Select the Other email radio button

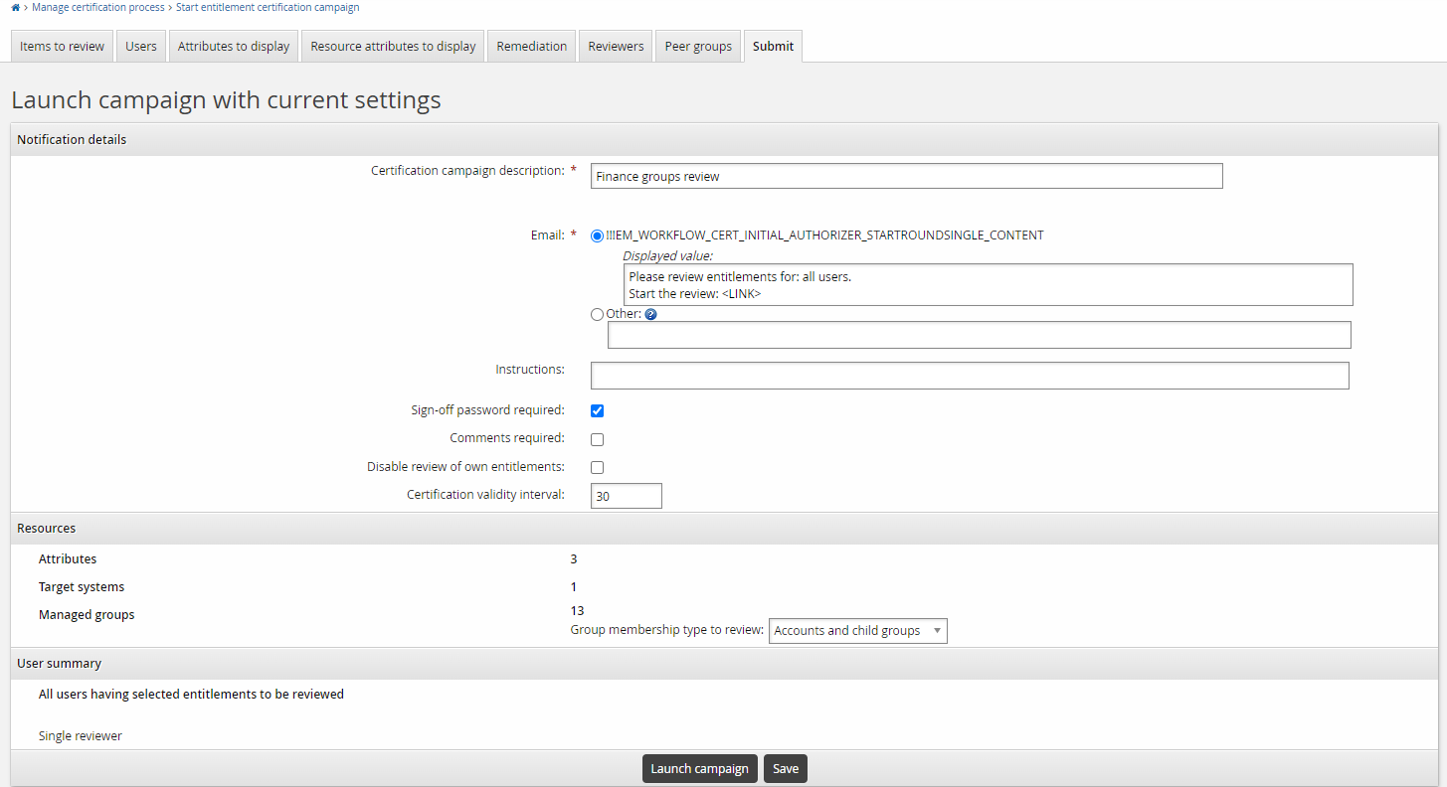(x=597, y=315)
